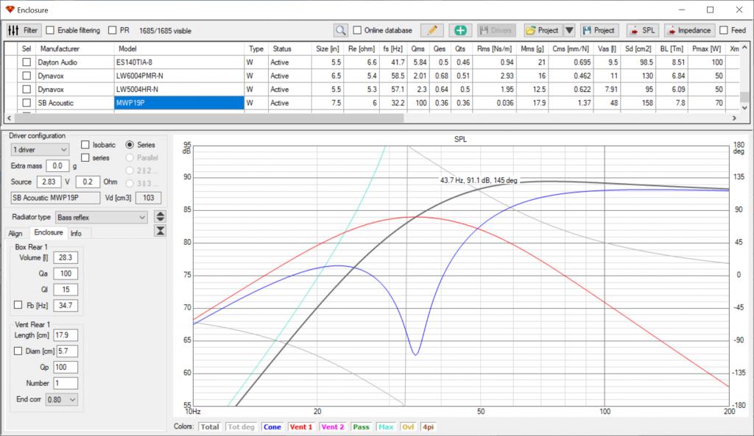Select the LW5004HR-N model cell
The height and width of the screenshot is (436, 754).
(x=179, y=89)
